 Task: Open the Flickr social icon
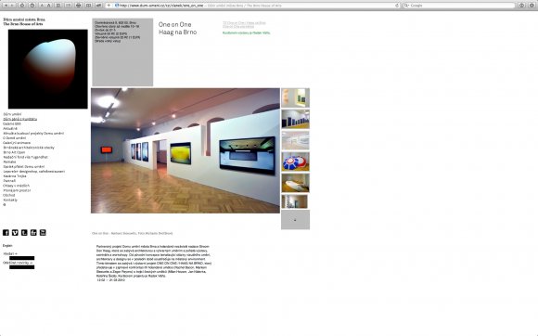coord(33,233)
